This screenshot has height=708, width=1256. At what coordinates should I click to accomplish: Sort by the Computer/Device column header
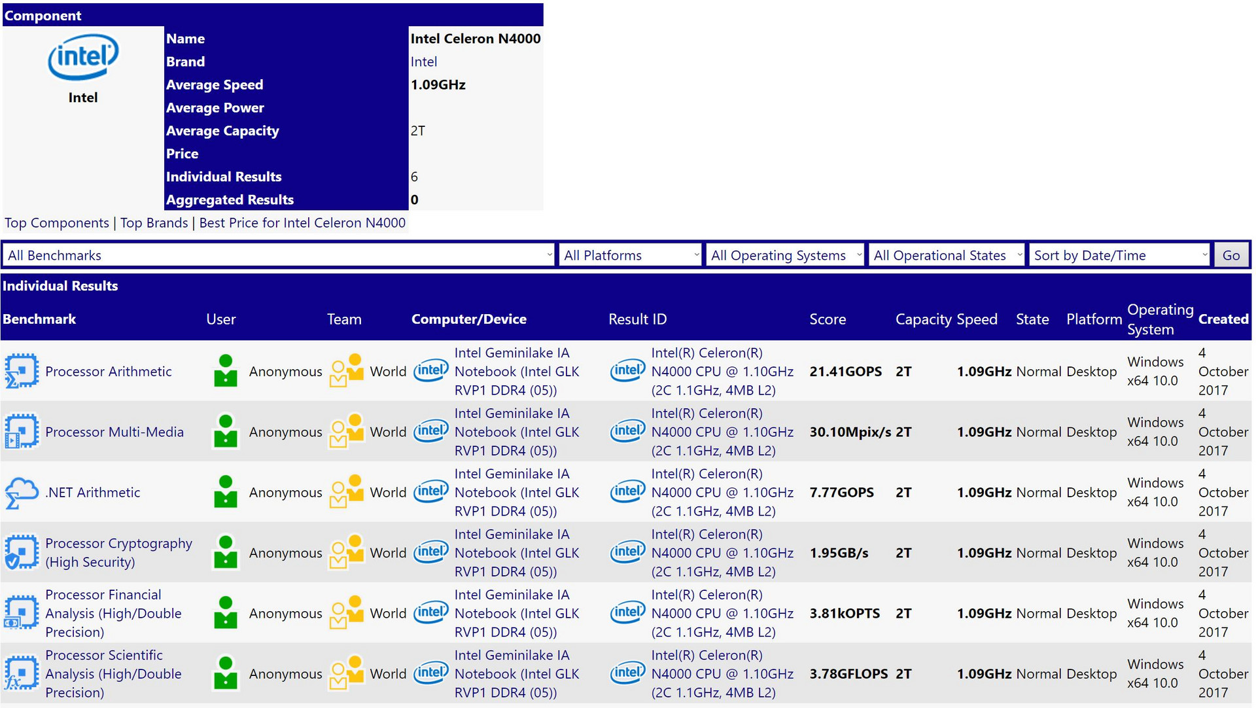469,319
